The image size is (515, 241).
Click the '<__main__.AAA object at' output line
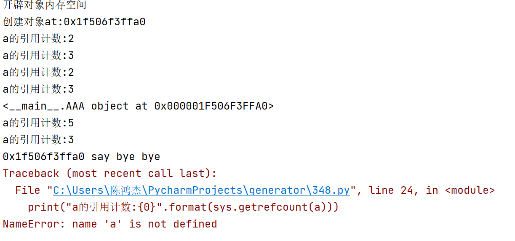pyautogui.click(x=138, y=106)
